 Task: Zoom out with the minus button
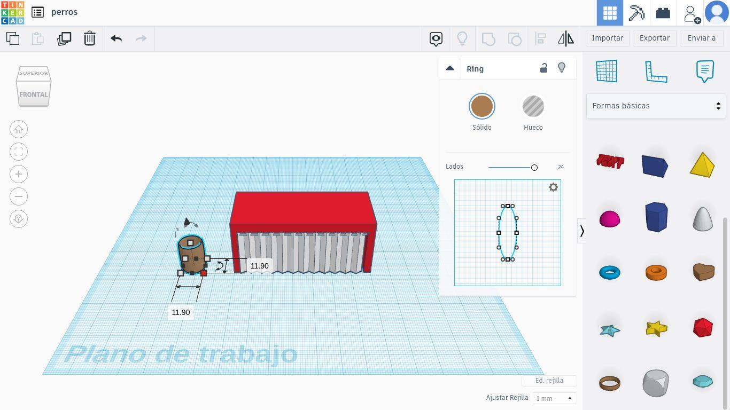point(19,196)
